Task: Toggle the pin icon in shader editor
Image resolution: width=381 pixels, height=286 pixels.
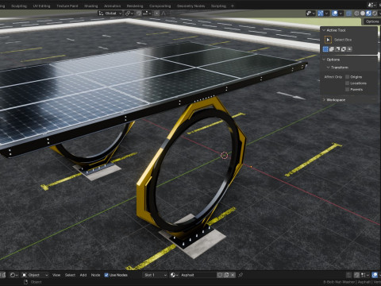Action: click(x=241, y=275)
